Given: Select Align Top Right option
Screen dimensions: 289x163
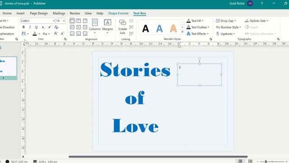Looking at the screenshot, I should point(85,20).
